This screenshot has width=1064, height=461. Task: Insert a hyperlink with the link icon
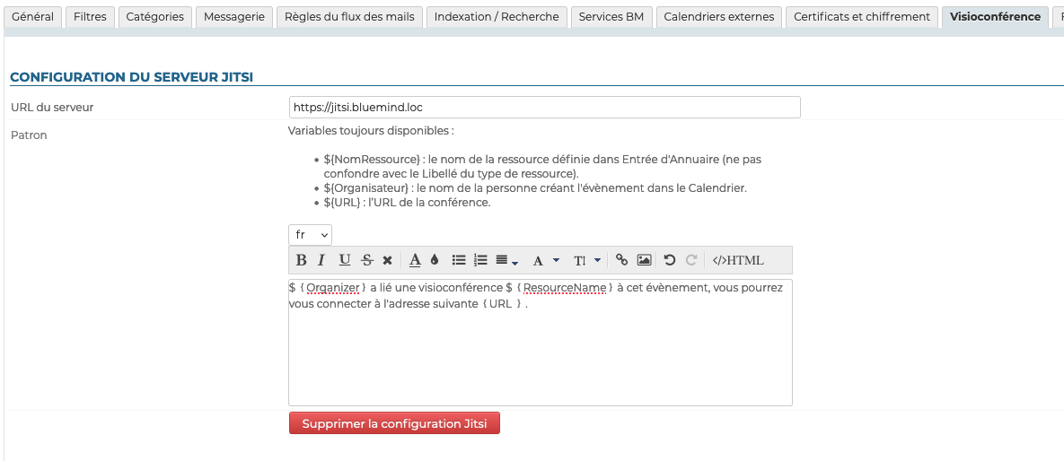[x=621, y=260]
